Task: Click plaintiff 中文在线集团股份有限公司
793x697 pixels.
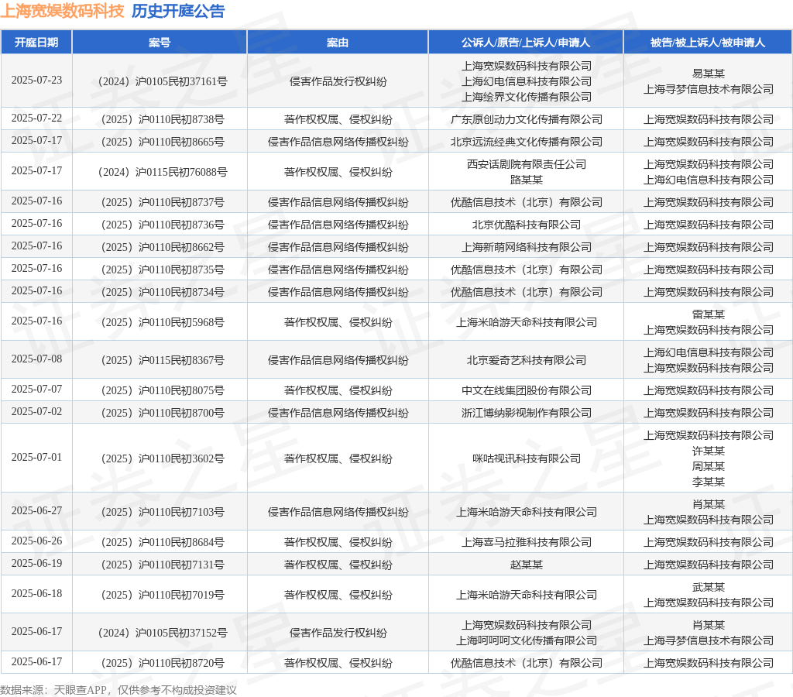Action: point(526,390)
